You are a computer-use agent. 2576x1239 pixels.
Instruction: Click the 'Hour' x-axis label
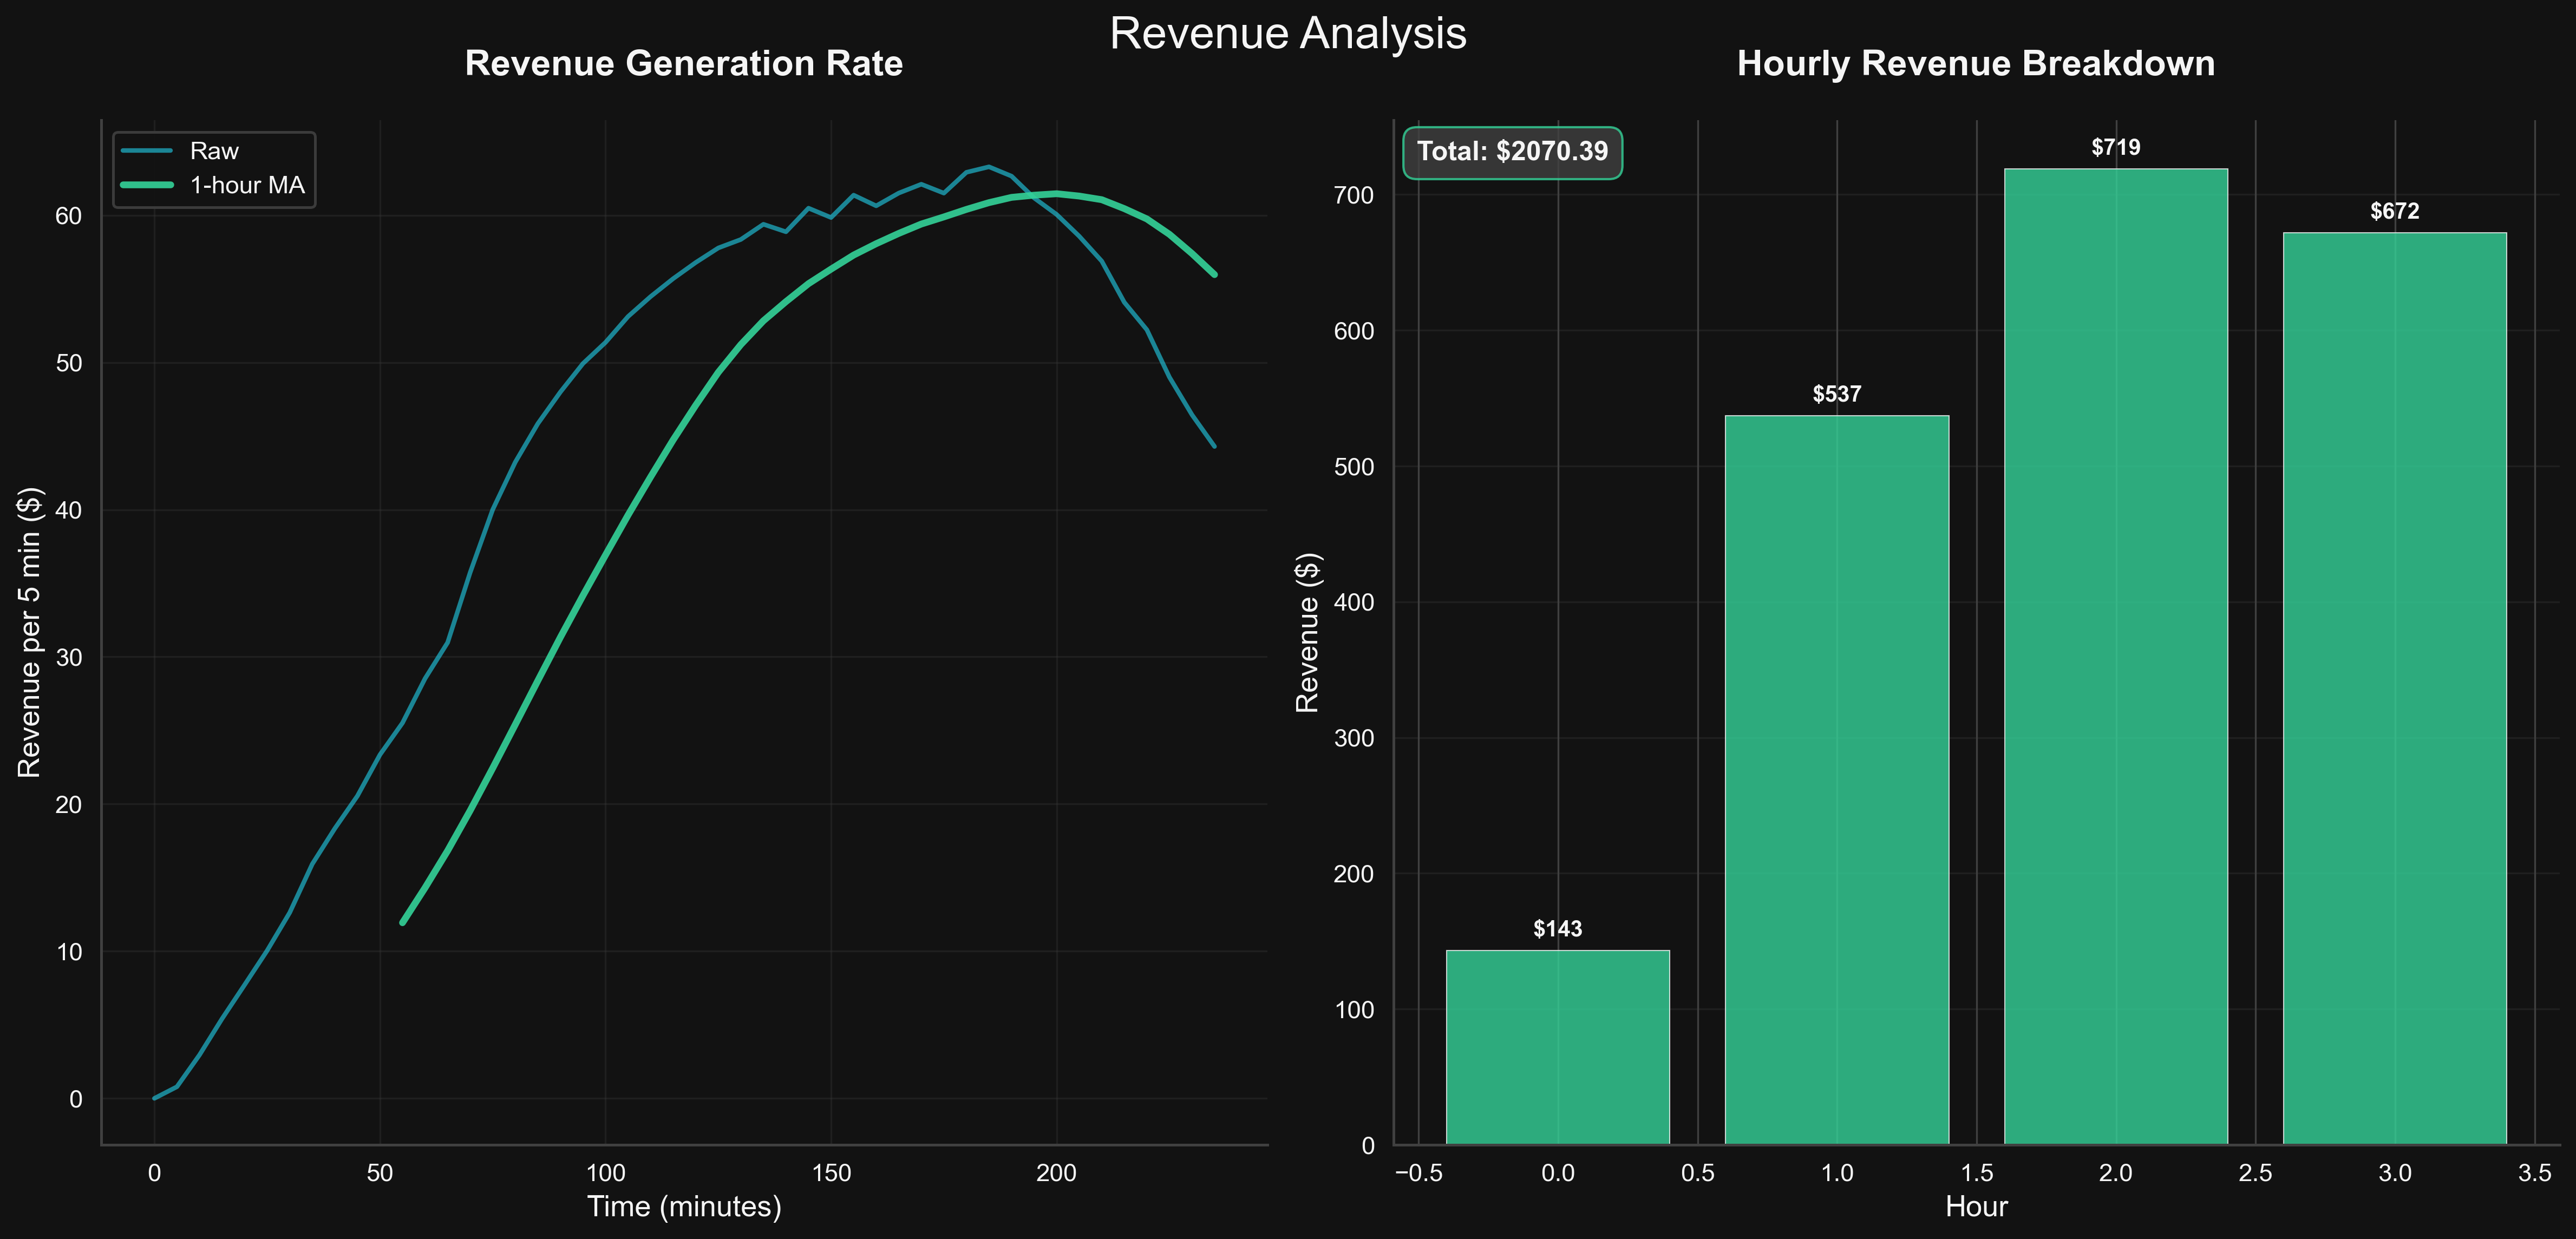(x=1976, y=1207)
